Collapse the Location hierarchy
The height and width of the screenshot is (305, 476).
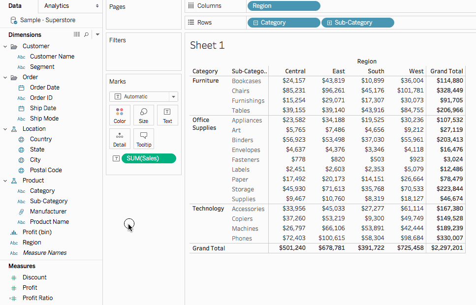click(x=5, y=129)
